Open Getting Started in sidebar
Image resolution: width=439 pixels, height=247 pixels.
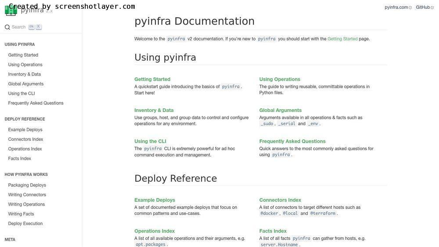pyautogui.click(x=23, y=55)
